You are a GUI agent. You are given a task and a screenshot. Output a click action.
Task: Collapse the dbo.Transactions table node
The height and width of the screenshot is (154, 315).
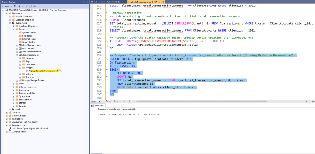tap(17, 55)
